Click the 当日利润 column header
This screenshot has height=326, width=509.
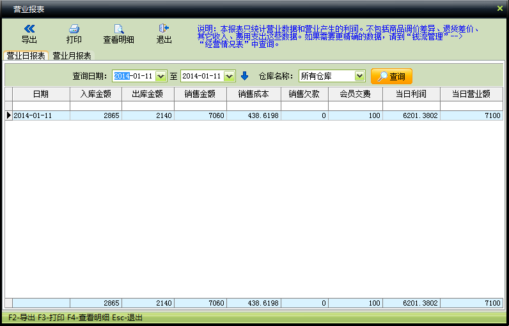(411, 94)
